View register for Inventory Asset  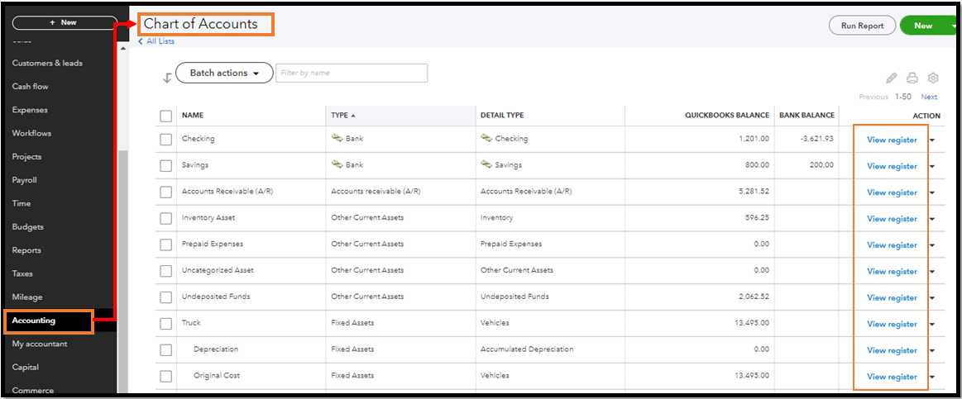pyautogui.click(x=892, y=220)
